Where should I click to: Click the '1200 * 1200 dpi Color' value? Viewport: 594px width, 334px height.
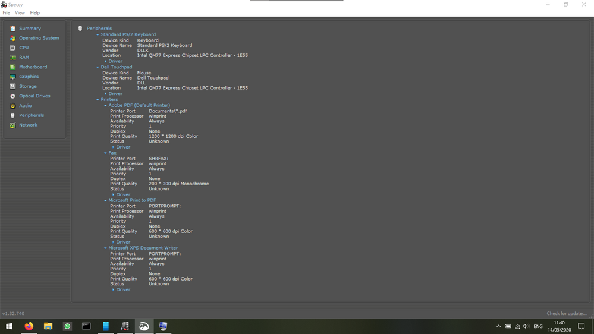pyautogui.click(x=173, y=136)
